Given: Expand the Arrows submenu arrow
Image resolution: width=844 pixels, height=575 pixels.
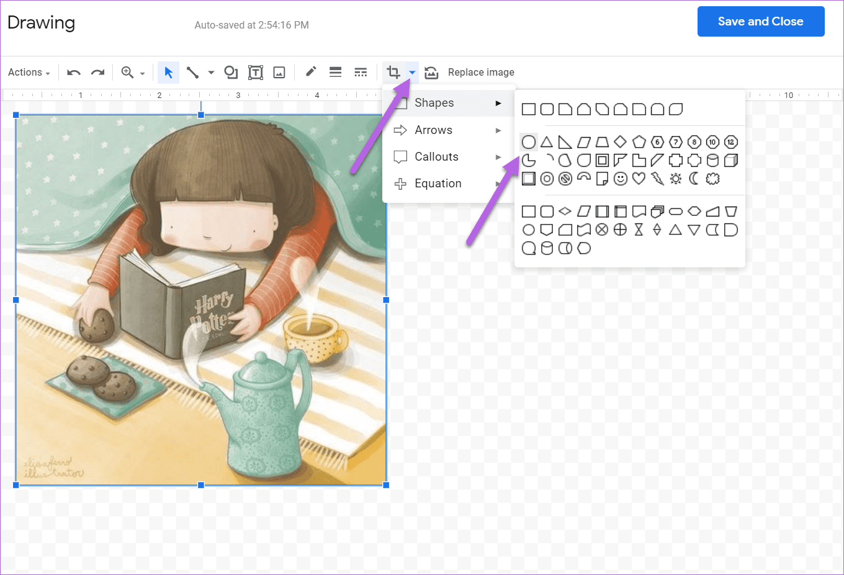Looking at the screenshot, I should pos(498,130).
